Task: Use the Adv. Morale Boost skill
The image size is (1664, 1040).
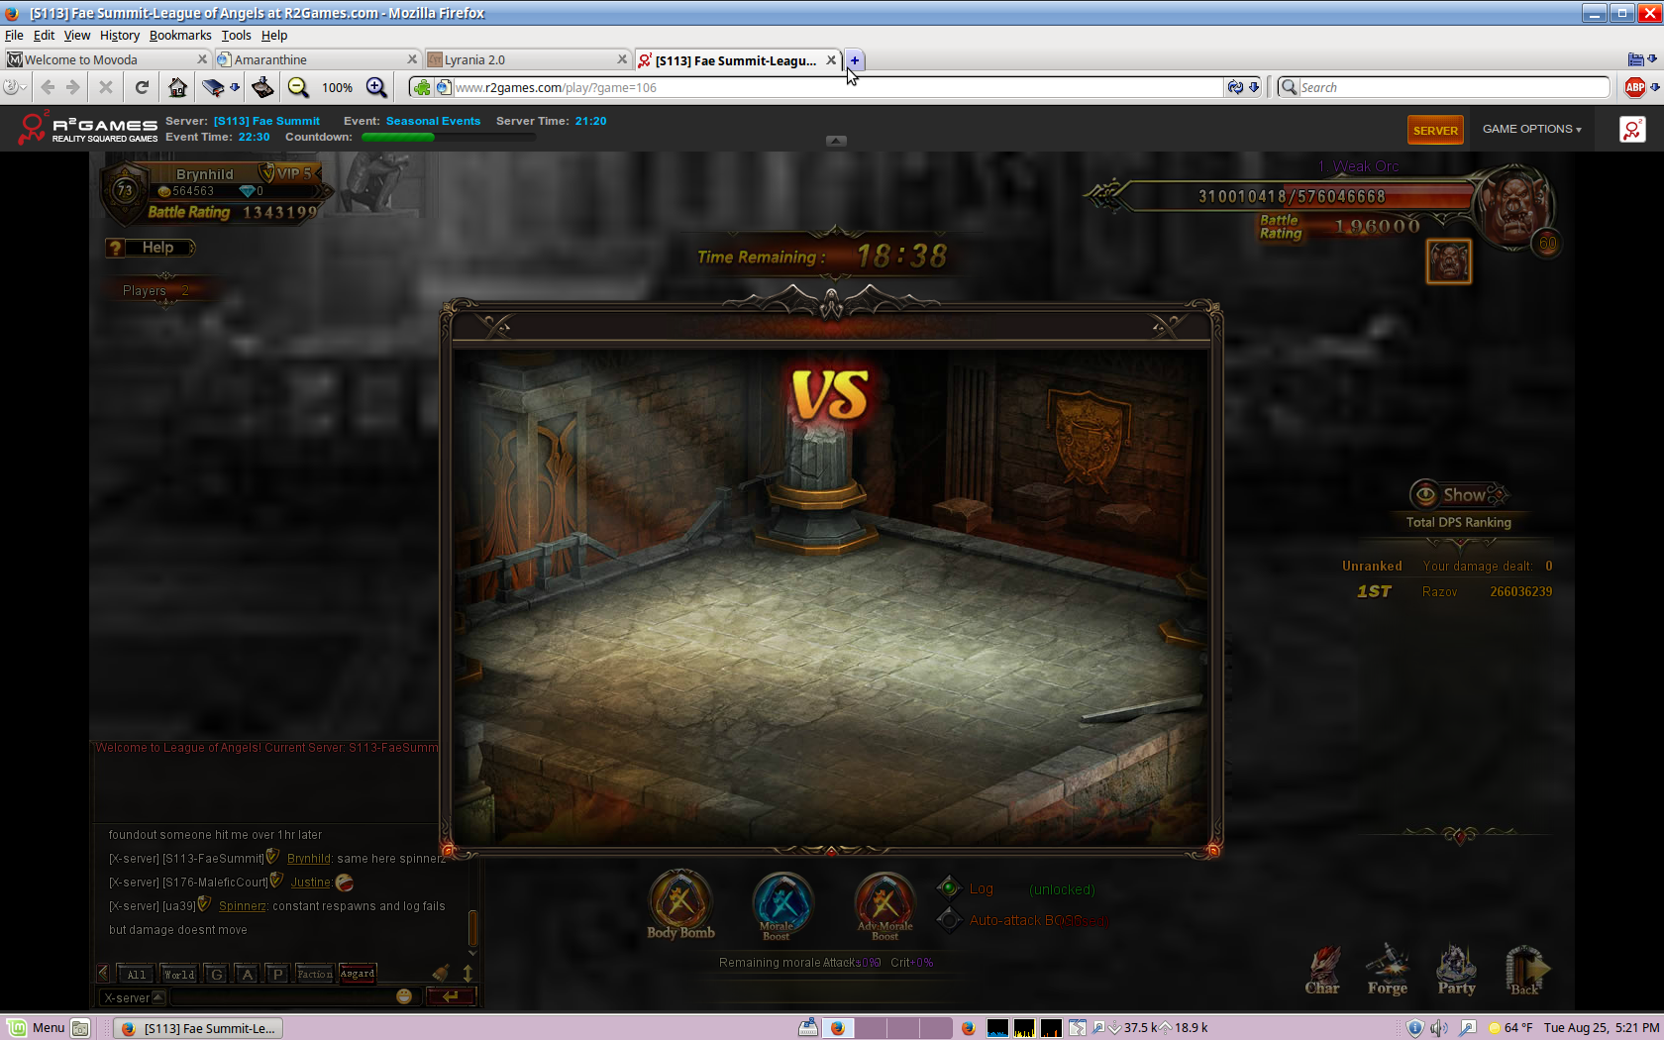Action: [884, 901]
